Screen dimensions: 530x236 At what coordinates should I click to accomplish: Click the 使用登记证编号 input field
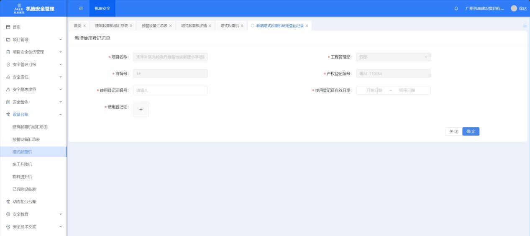click(x=170, y=90)
